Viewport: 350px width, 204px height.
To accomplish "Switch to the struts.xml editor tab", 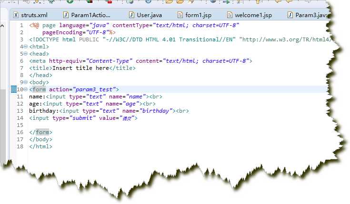I will click(x=31, y=15).
